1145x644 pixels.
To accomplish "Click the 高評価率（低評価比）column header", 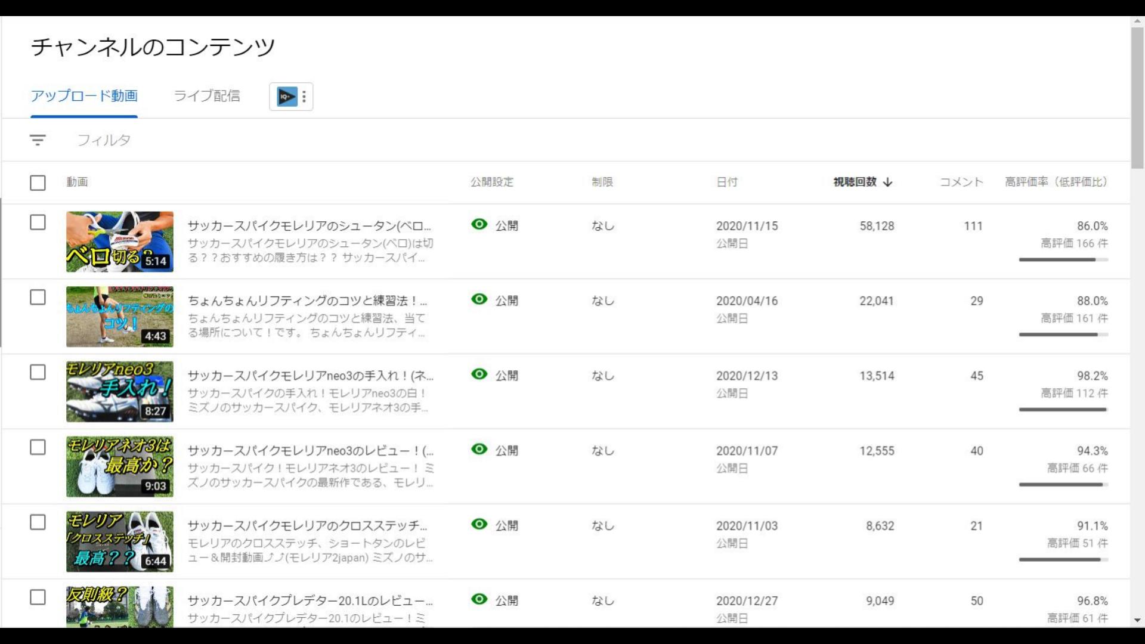I will click(x=1056, y=182).
